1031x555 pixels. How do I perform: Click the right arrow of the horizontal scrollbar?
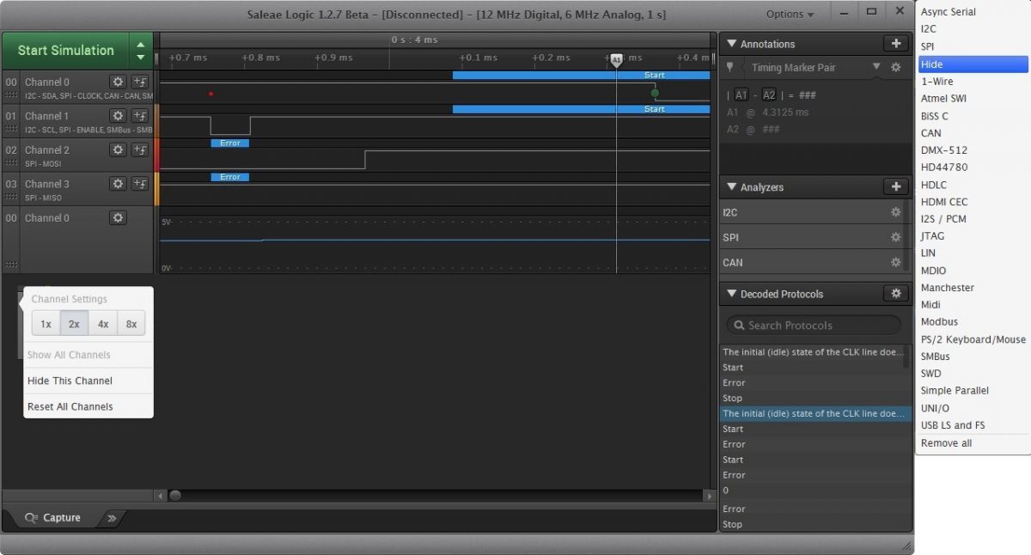point(709,496)
